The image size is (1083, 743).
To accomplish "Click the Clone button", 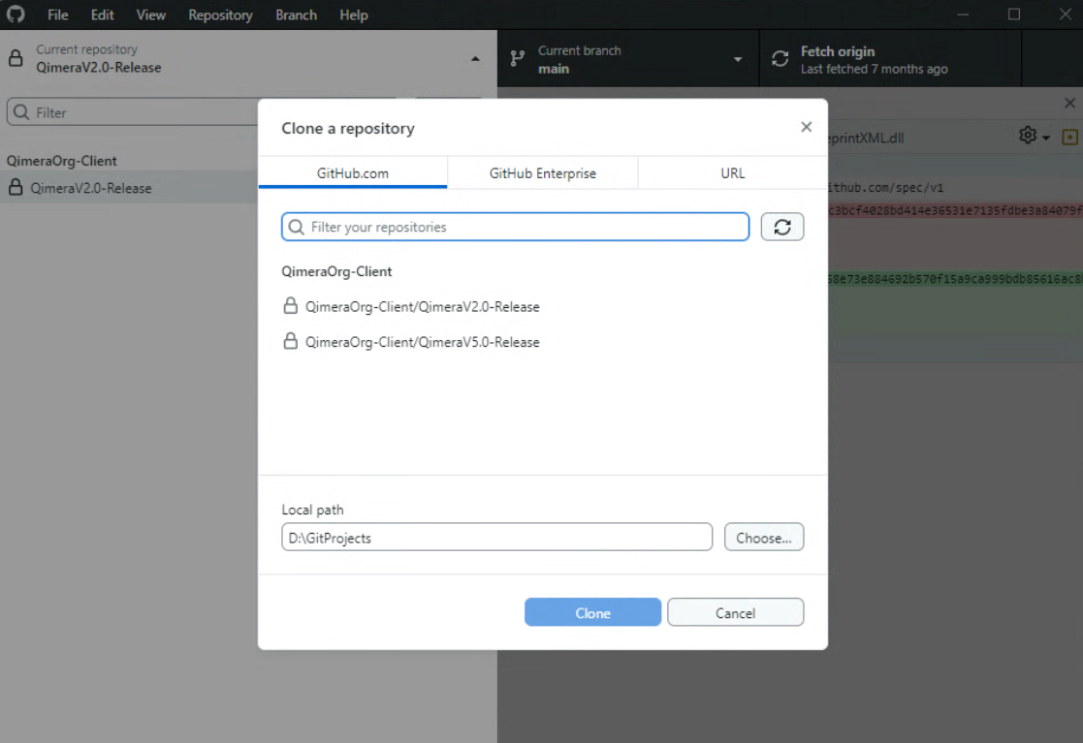I will pos(592,611).
